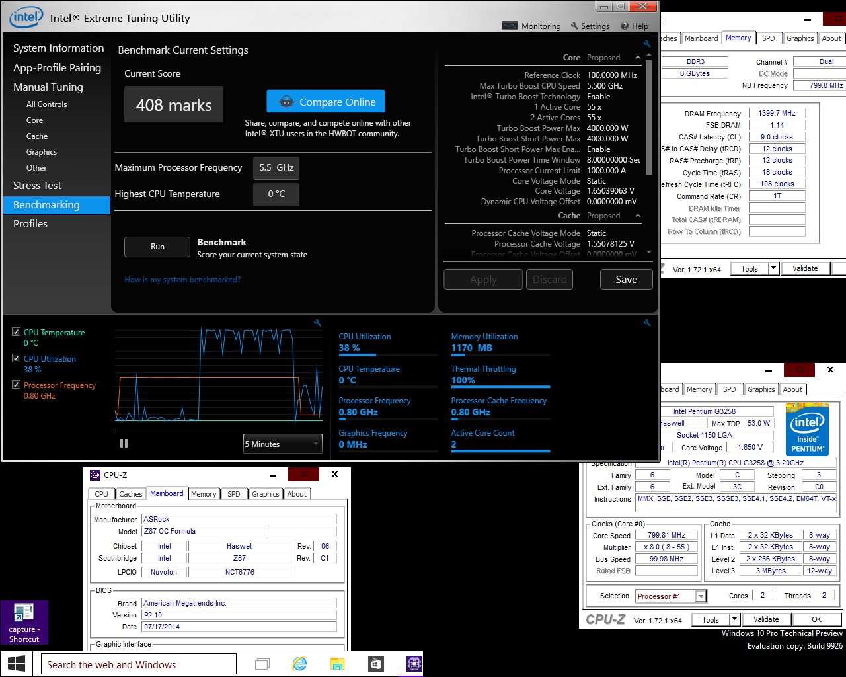Click the Thermal Throttling 100% bar
The height and width of the screenshot is (677, 846).
500,387
